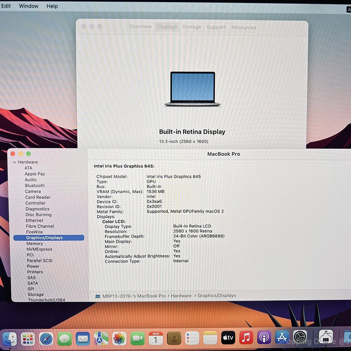This screenshot has height=351, width=351.
Task: Open the Messages app in the Dock
Action: (64, 339)
